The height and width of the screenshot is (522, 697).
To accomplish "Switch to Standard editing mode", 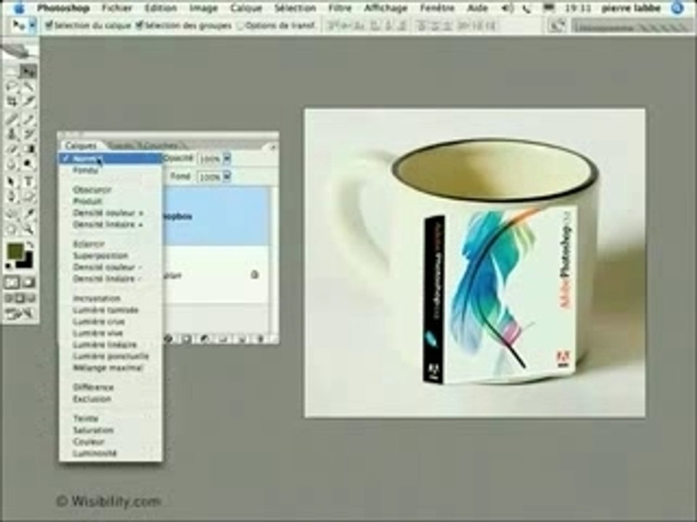I will 12,282.
